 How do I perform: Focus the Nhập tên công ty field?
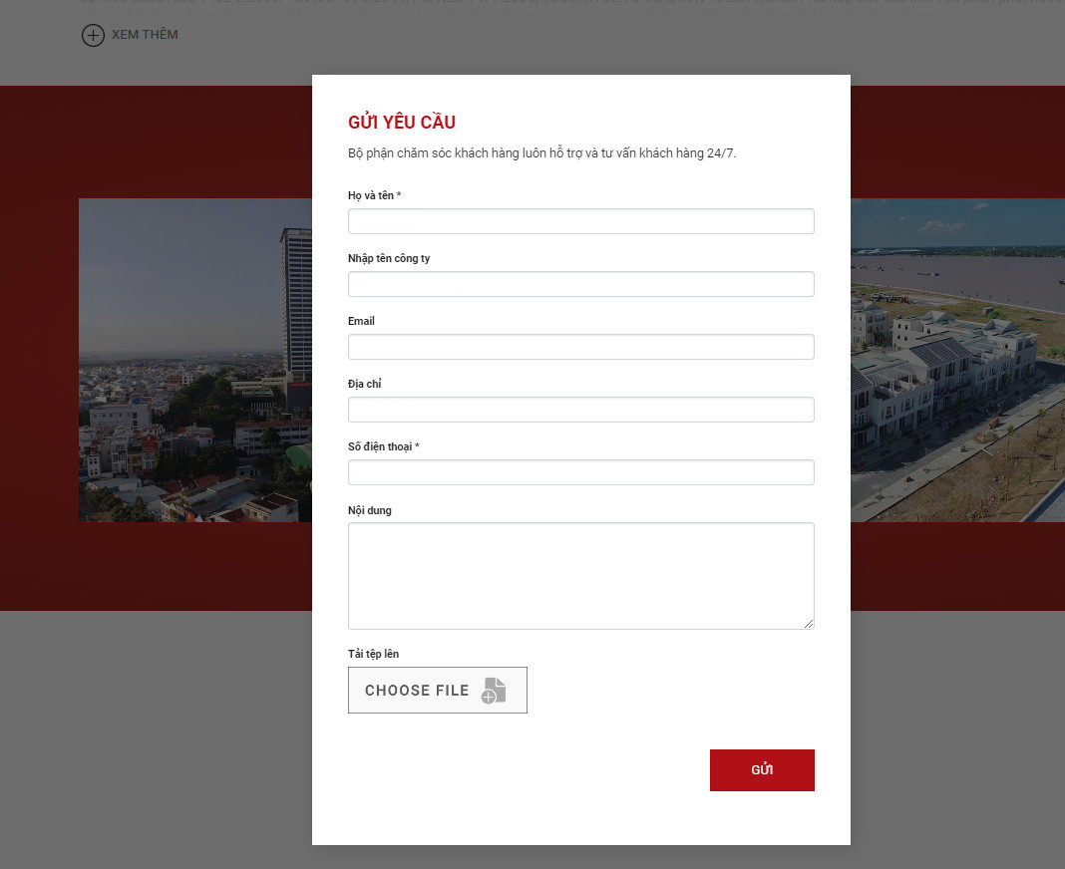pyautogui.click(x=580, y=284)
